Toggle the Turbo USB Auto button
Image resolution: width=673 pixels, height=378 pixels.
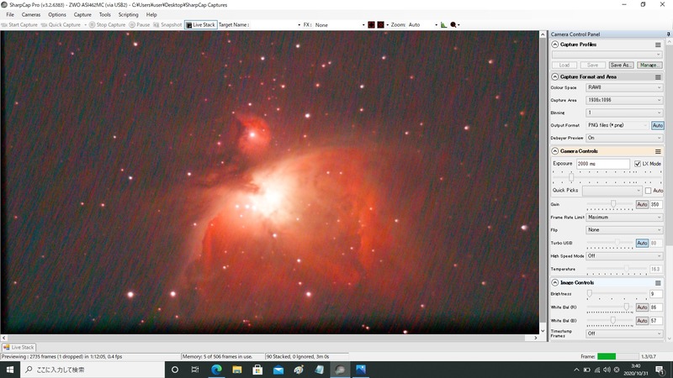[642, 243]
